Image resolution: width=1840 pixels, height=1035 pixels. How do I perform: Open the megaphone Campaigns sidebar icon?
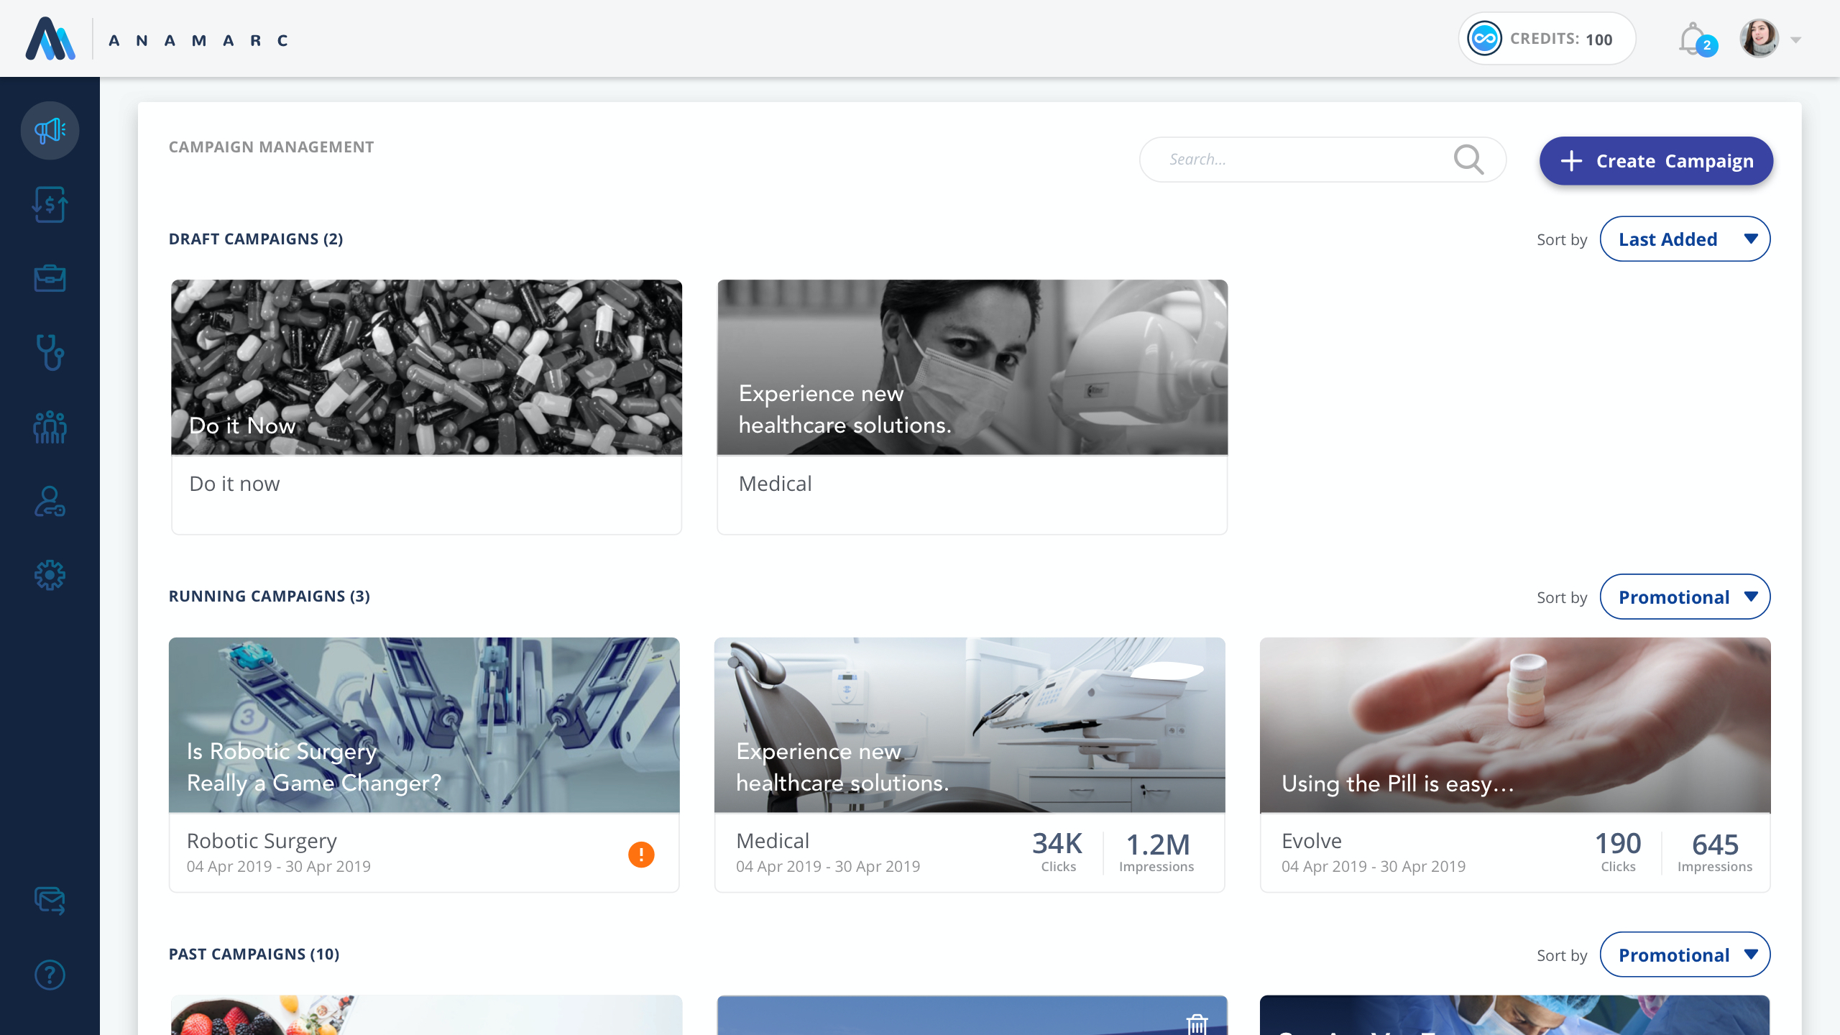pyautogui.click(x=50, y=131)
